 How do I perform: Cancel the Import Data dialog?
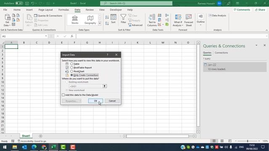[x=112, y=101]
